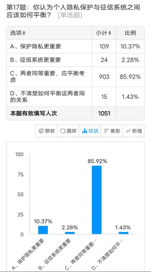Switch chart to 折线 line view
Viewport: 151px width, 272px height.
[133, 131]
